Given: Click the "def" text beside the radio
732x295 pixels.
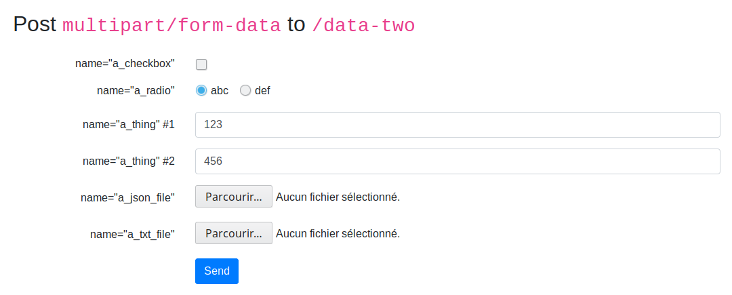Looking at the screenshot, I should coord(262,90).
